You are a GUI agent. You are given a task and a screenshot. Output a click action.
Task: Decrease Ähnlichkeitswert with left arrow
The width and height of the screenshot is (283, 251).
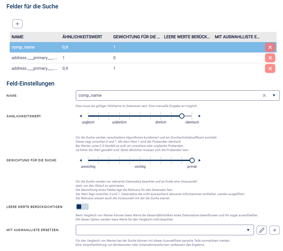81,116
